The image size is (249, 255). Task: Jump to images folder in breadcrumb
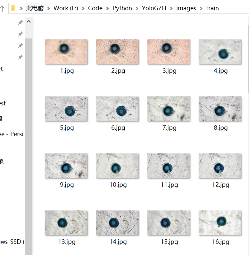click(x=186, y=8)
